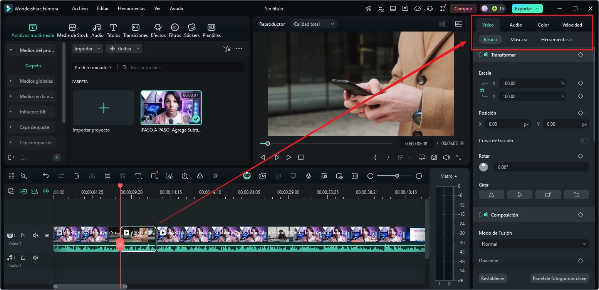
Task: Mute the Audio 1 track speaker
Action: click(35, 258)
